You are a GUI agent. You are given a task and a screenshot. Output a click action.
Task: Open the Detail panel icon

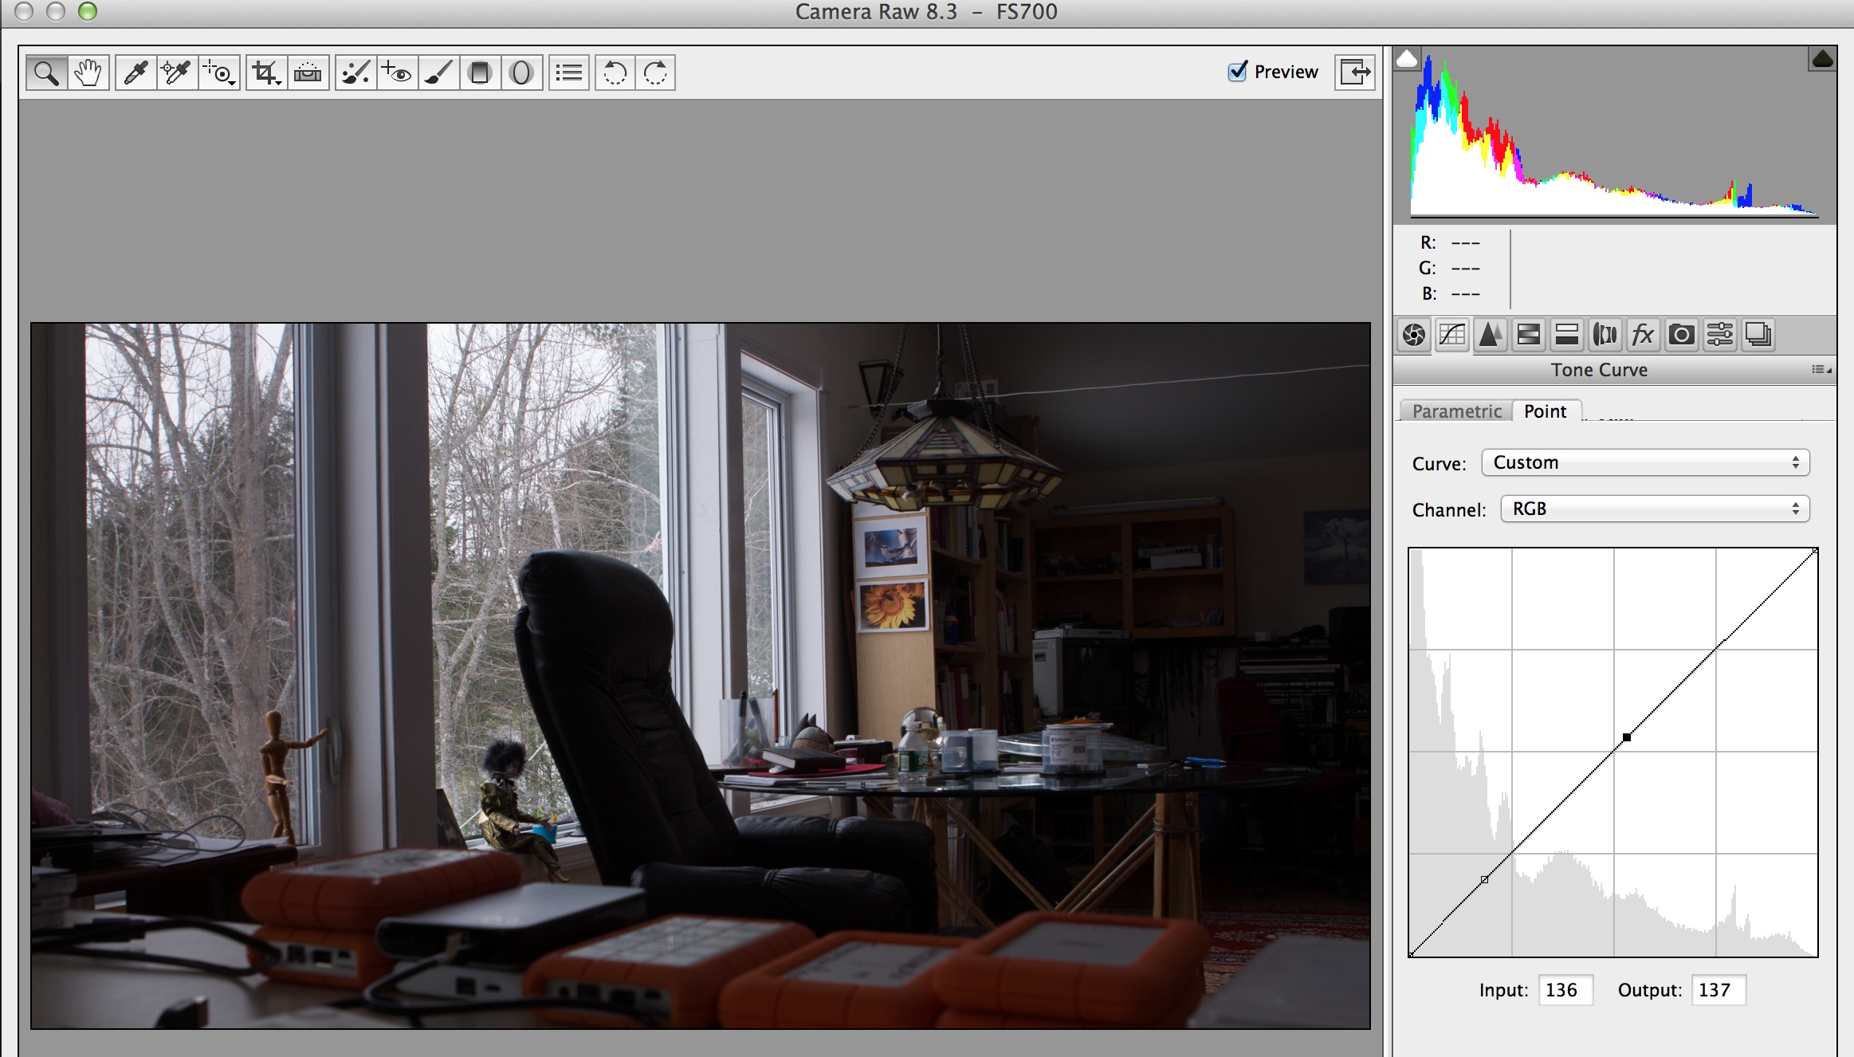tap(1491, 335)
